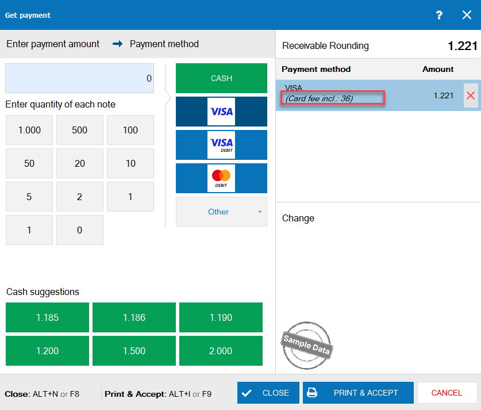Select the Mastercard Debit payment method
The height and width of the screenshot is (410, 481).
coord(221,178)
